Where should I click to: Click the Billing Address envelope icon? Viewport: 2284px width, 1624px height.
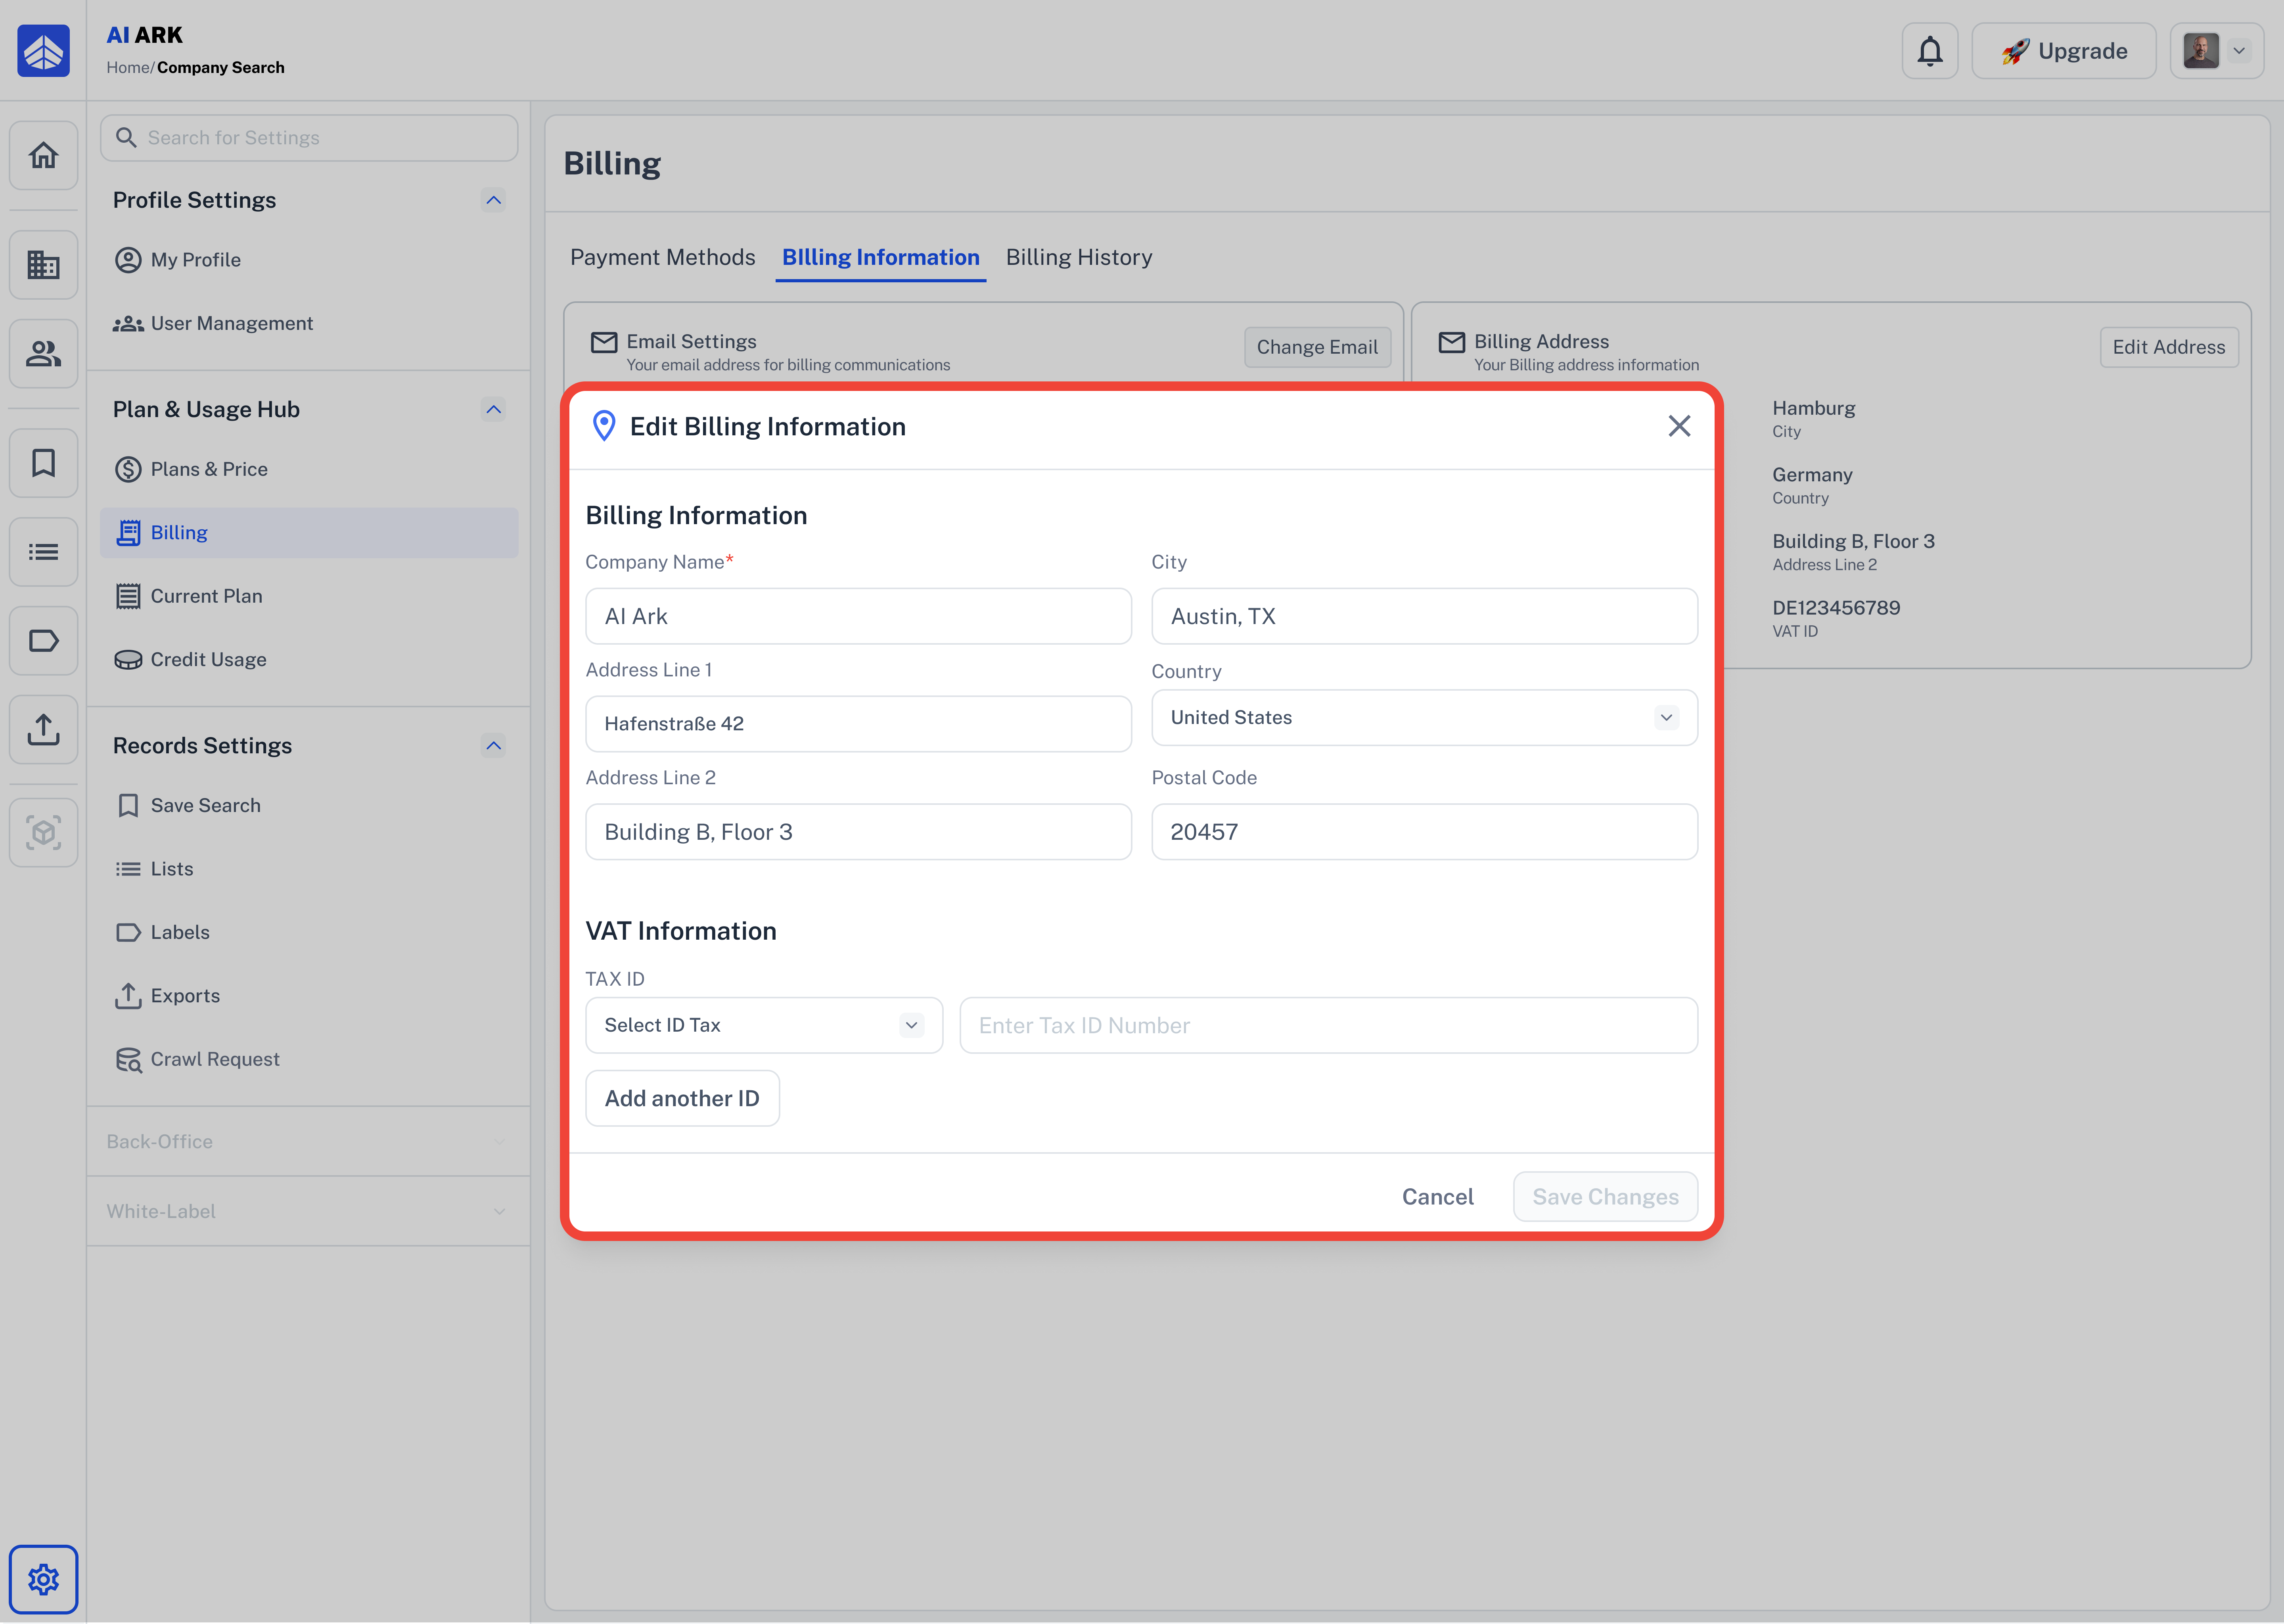1451,342
